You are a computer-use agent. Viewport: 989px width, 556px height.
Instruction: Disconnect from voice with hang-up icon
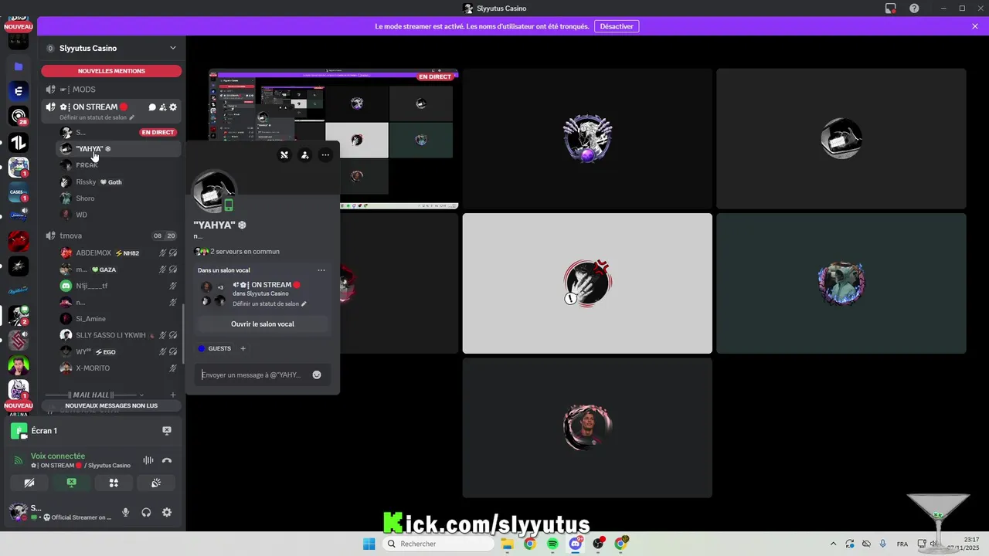[167, 461]
